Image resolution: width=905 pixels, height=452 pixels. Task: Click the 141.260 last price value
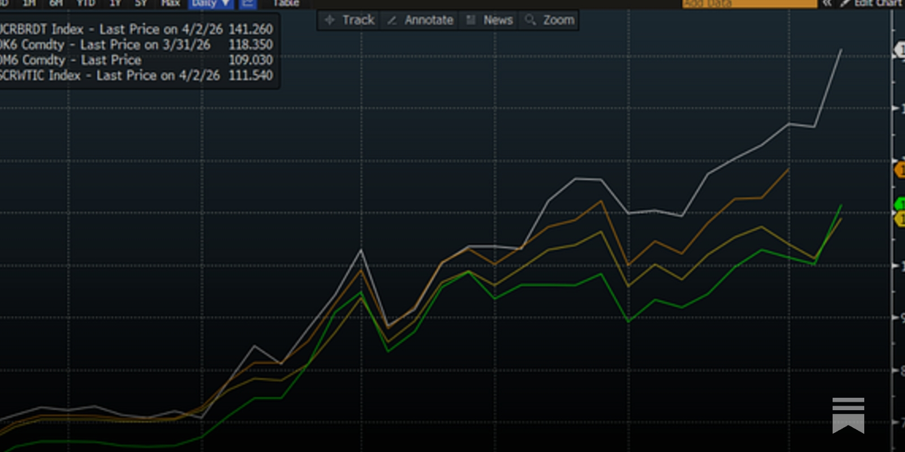pos(251,29)
